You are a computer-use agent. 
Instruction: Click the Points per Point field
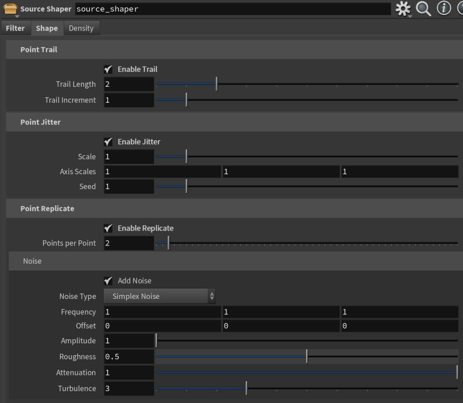point(129,243)
